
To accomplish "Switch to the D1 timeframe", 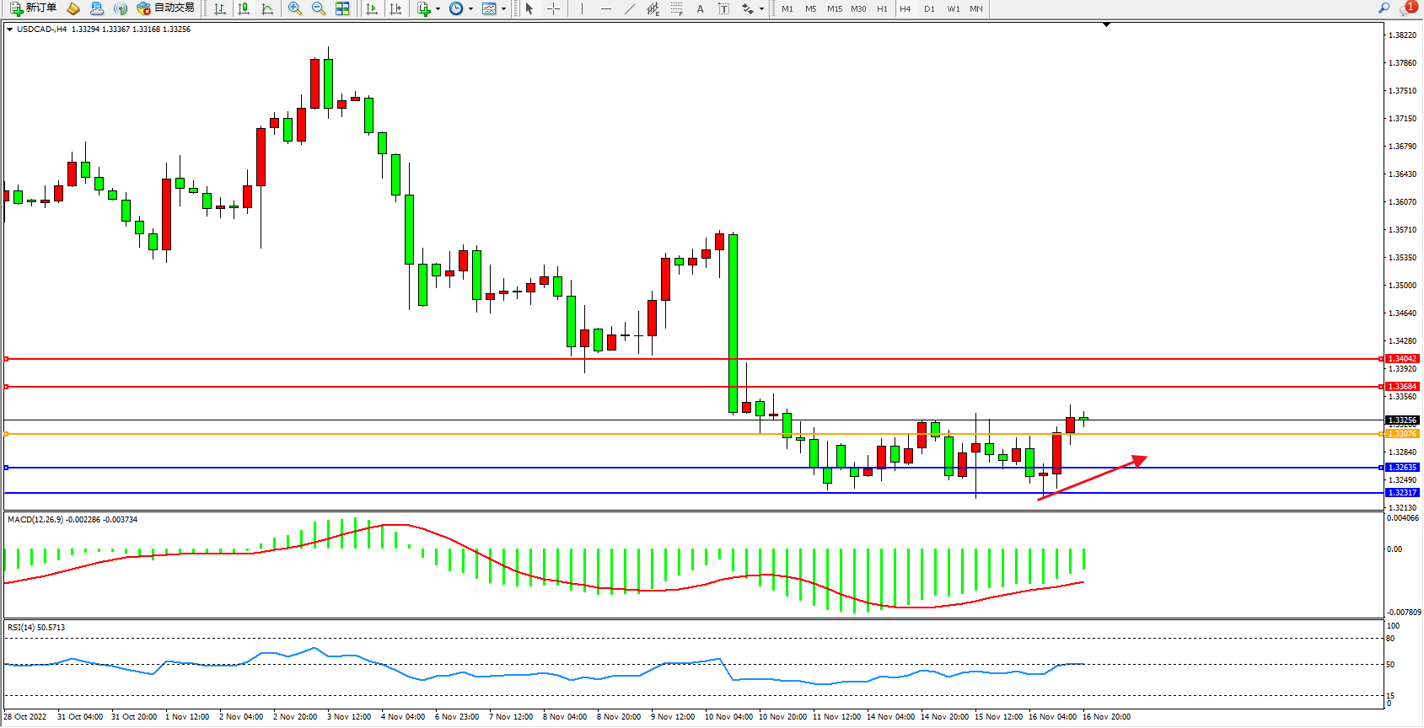I will 929,8.
